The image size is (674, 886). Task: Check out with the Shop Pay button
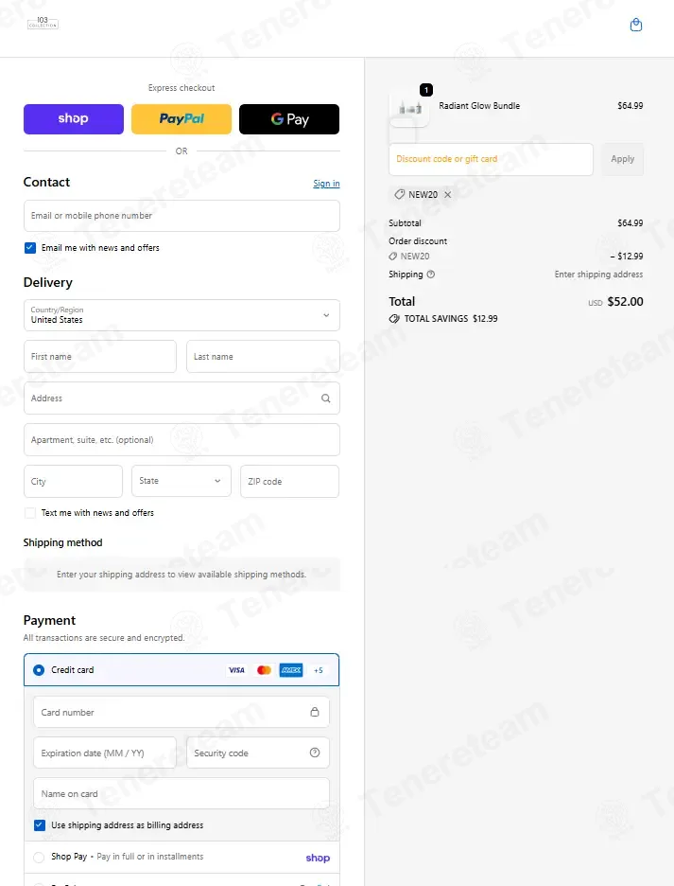click(74, 119)
